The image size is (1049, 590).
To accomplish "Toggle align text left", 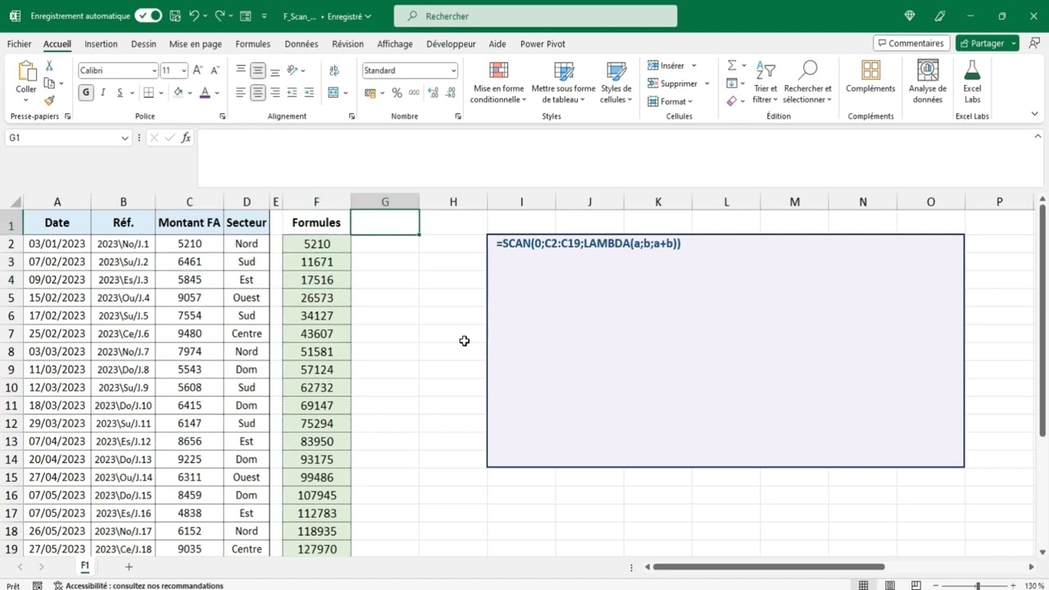I will point(241,93).
